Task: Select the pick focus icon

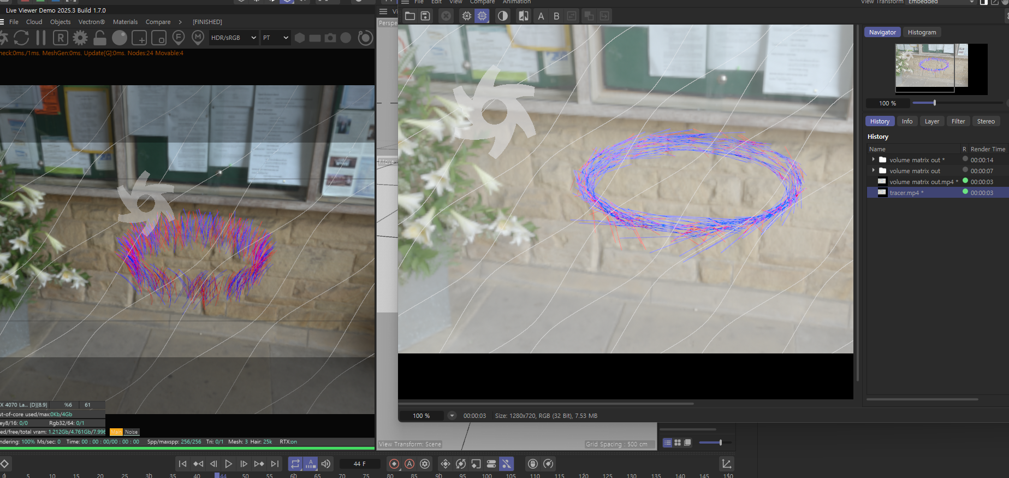Action: (179, 38)
